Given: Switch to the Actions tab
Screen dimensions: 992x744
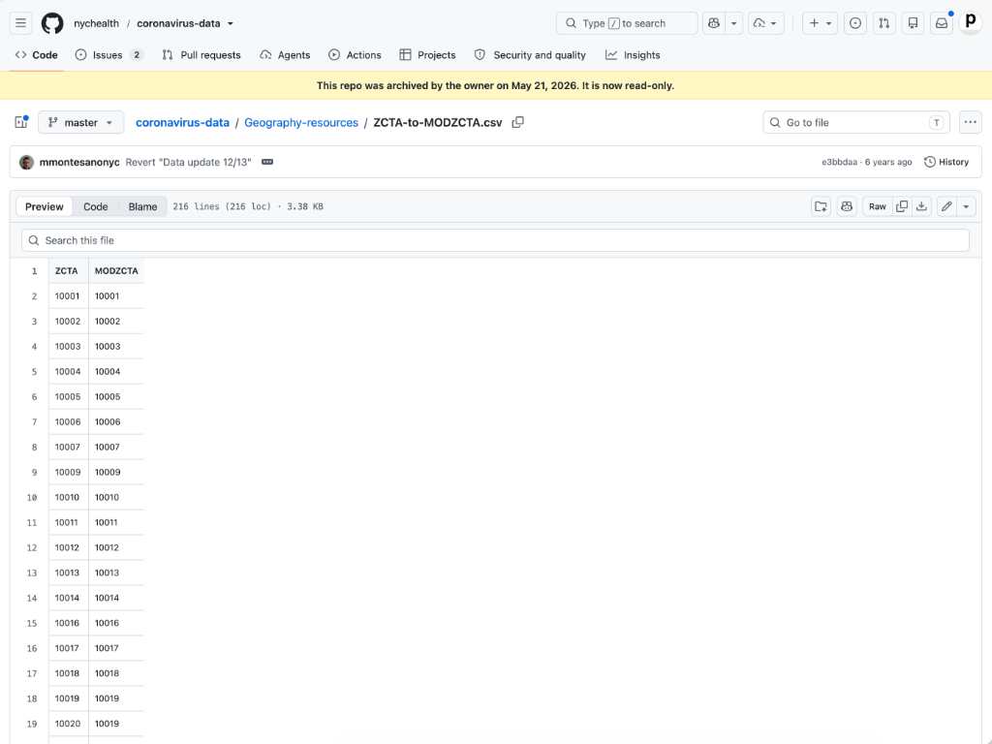Looking at the screenshot, I should click(355, 55).
